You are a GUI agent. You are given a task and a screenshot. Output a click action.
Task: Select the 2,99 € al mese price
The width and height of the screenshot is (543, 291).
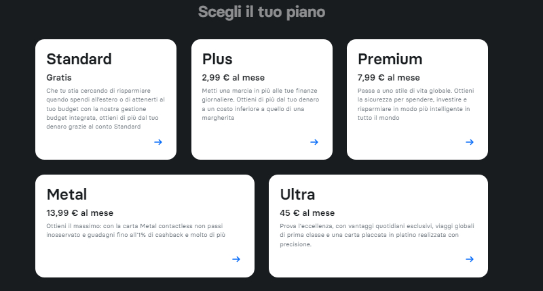(x=233, y=78)
